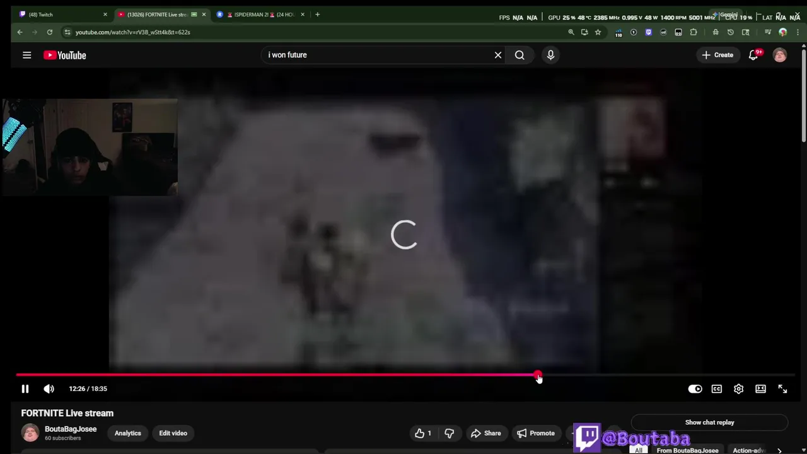
Task: Toggle closed captions
Action: click(x=717, y=389)
